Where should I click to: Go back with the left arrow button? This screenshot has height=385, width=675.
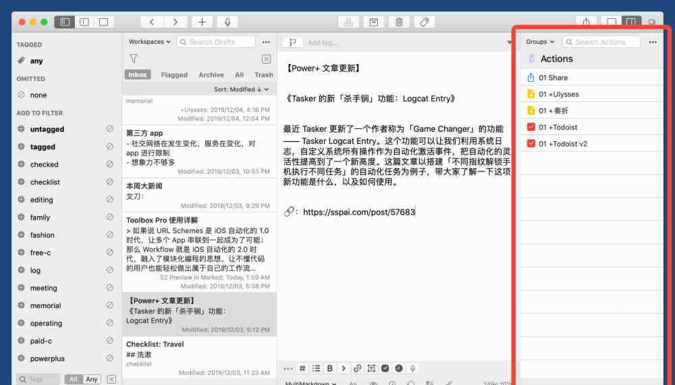coord(152,22)
